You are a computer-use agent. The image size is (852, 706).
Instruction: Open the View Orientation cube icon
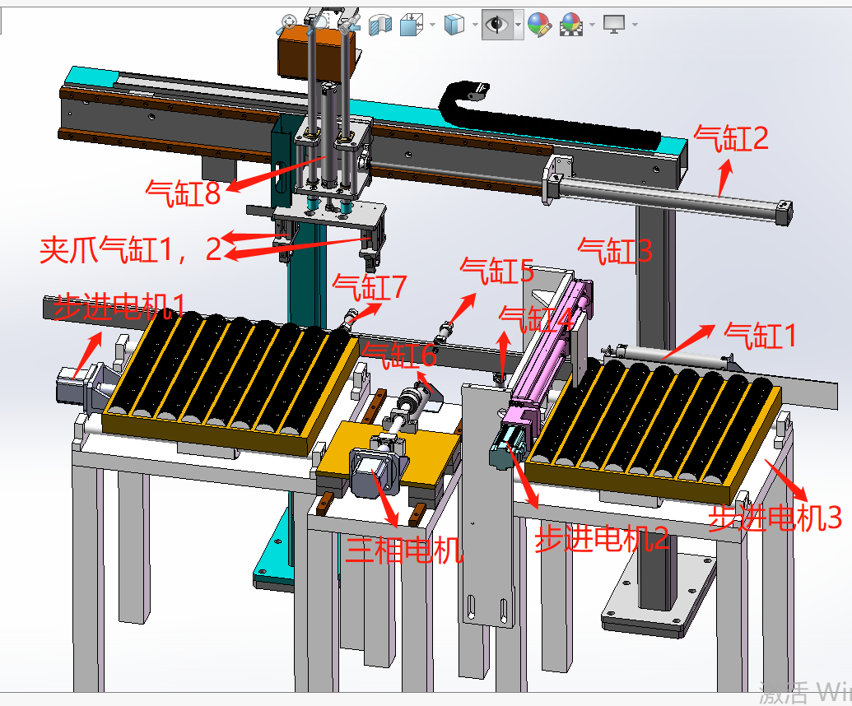411,25
